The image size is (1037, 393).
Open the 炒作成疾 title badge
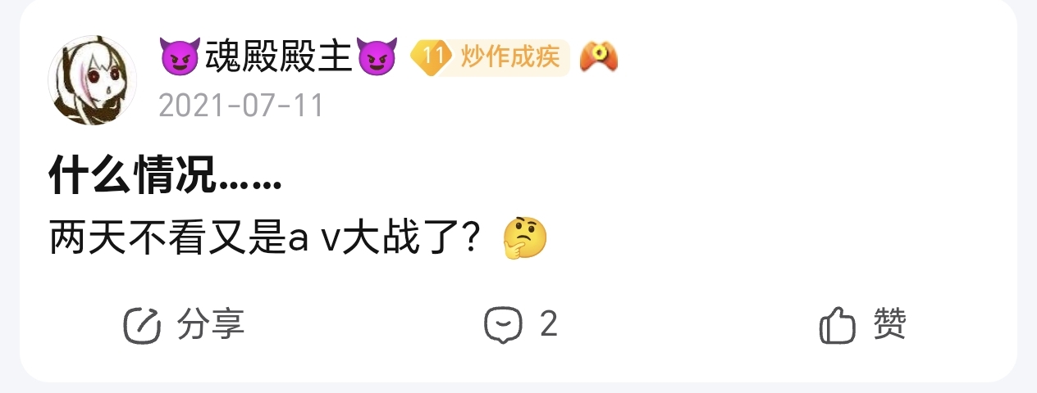click(x=509, y=56)
